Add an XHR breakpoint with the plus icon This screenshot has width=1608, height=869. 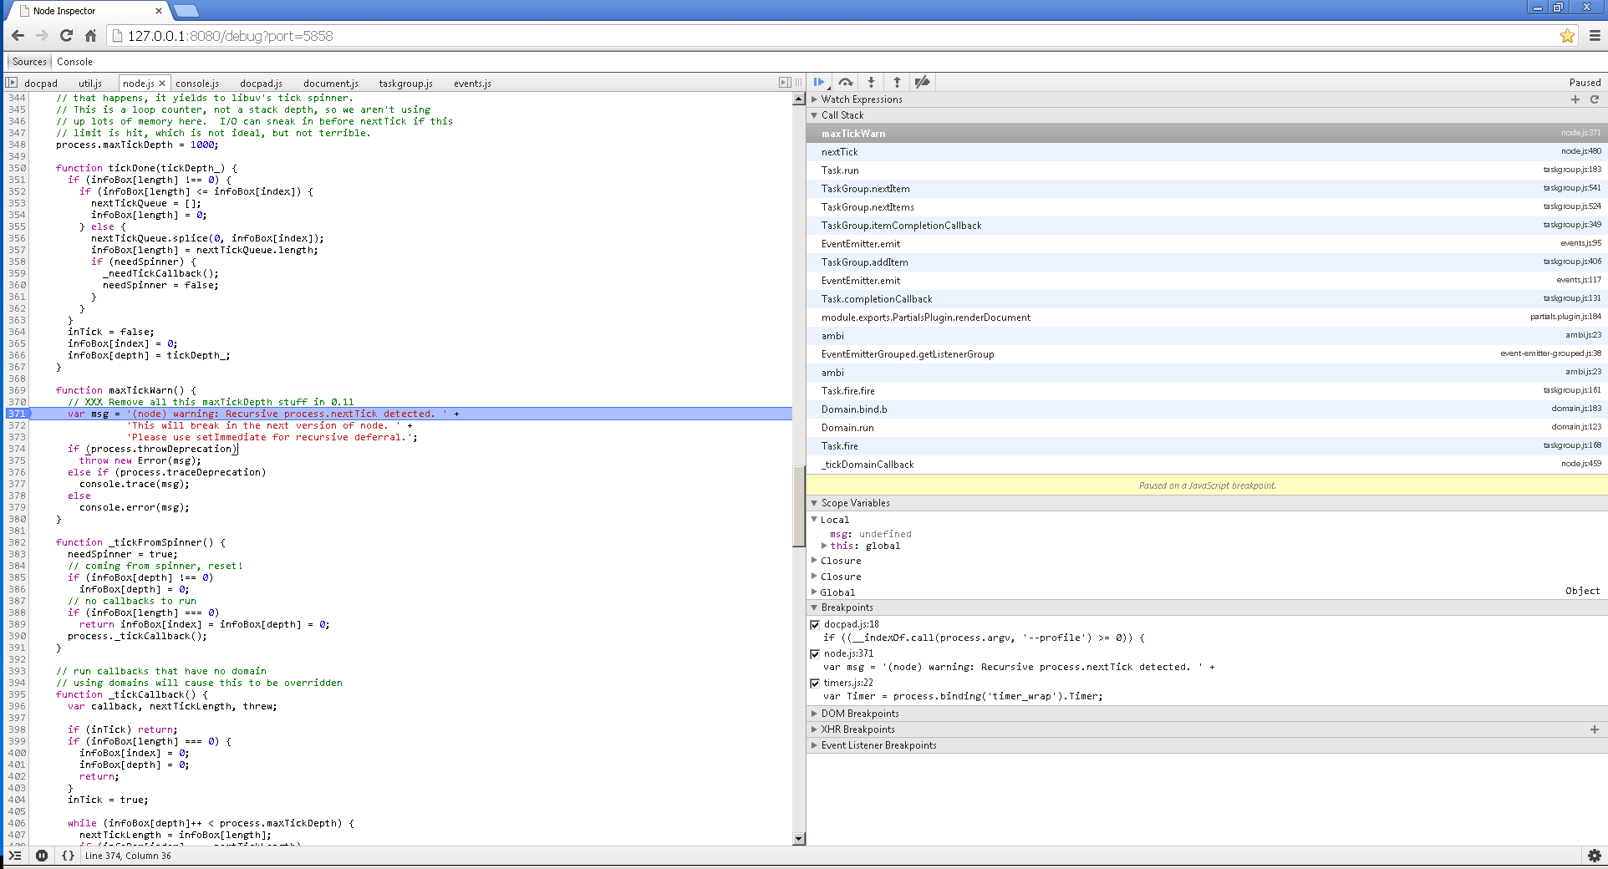(1595, 729)
